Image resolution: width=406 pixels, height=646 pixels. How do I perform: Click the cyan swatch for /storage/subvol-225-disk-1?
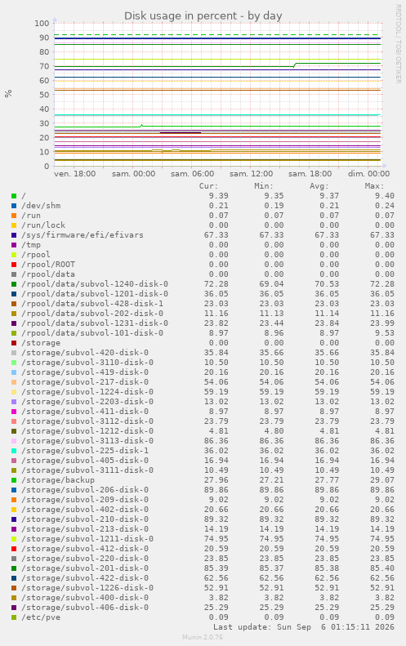(x=14, y=451)
